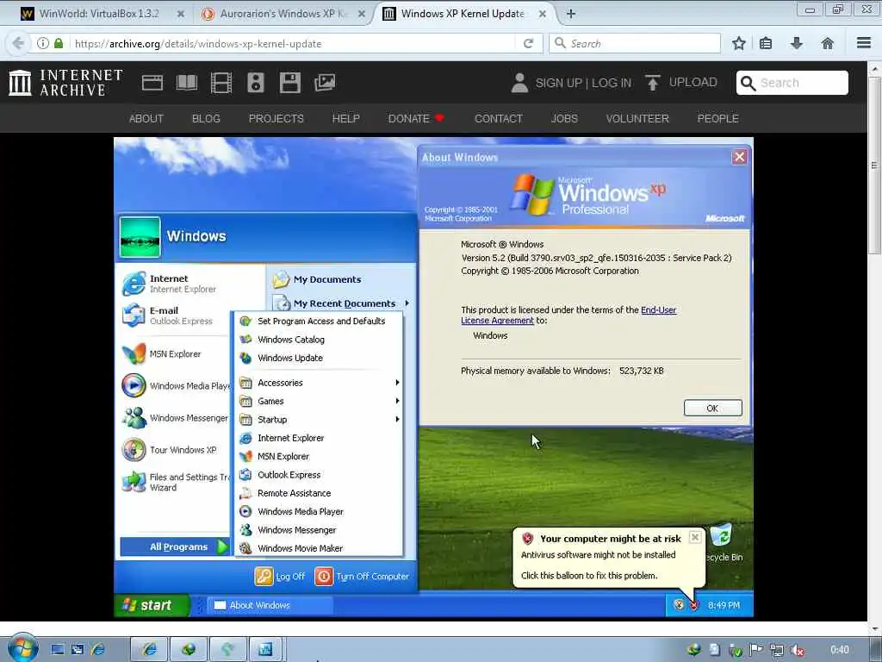Click LOG IN link
The image size is (882, 662).
click(611, 83)
